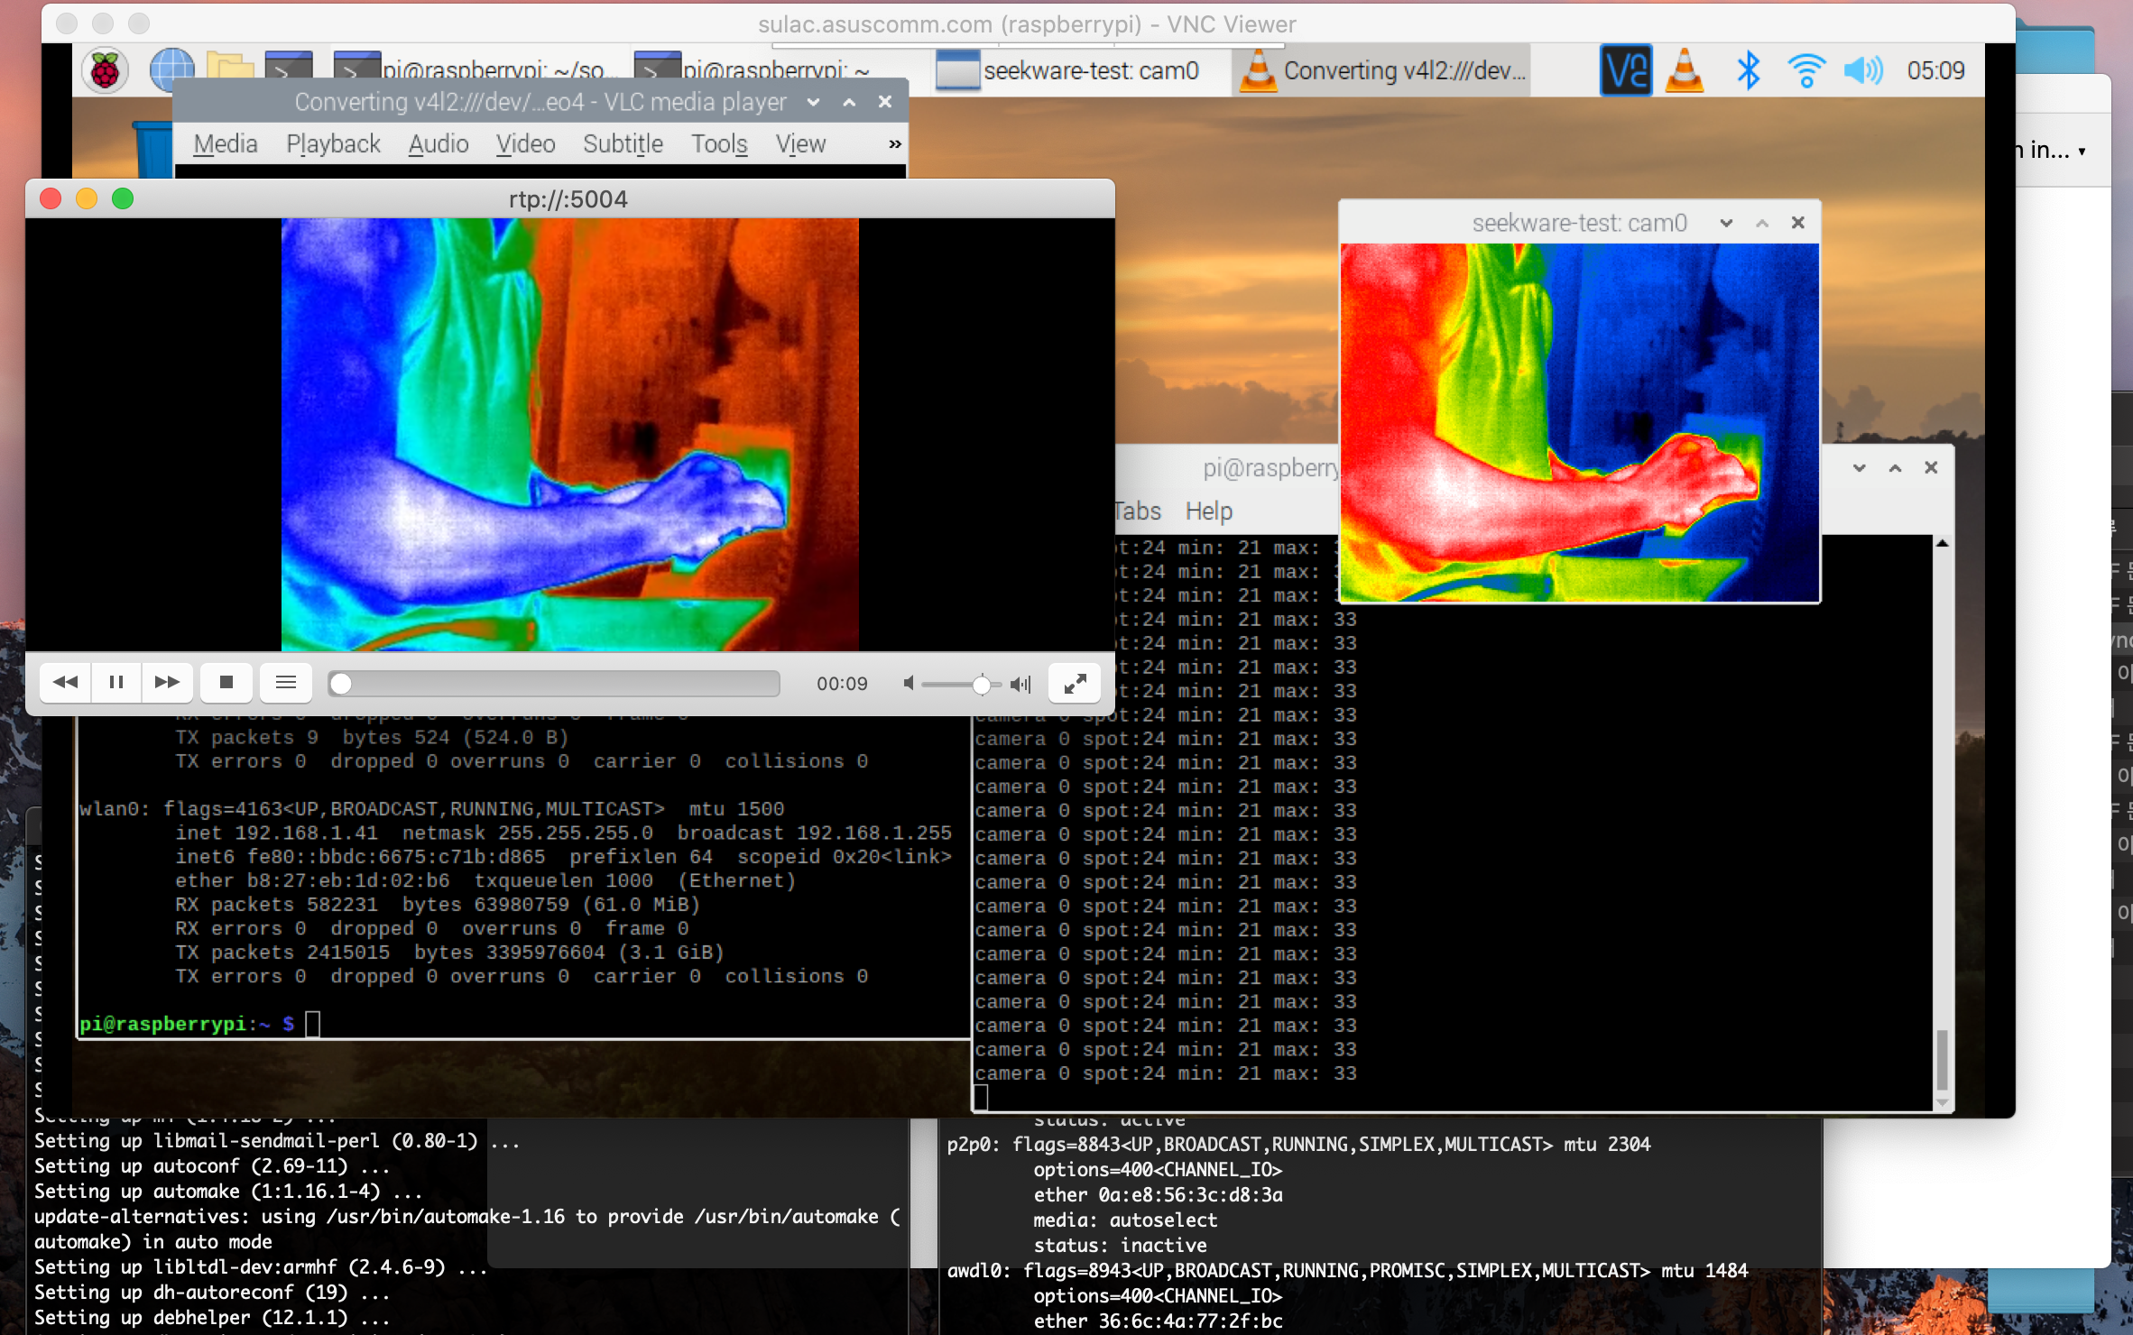This screenshot has height=1335, width=2133.
Task: Expand the hidden VLC menu overflow arrows
Action: point(894,144)
